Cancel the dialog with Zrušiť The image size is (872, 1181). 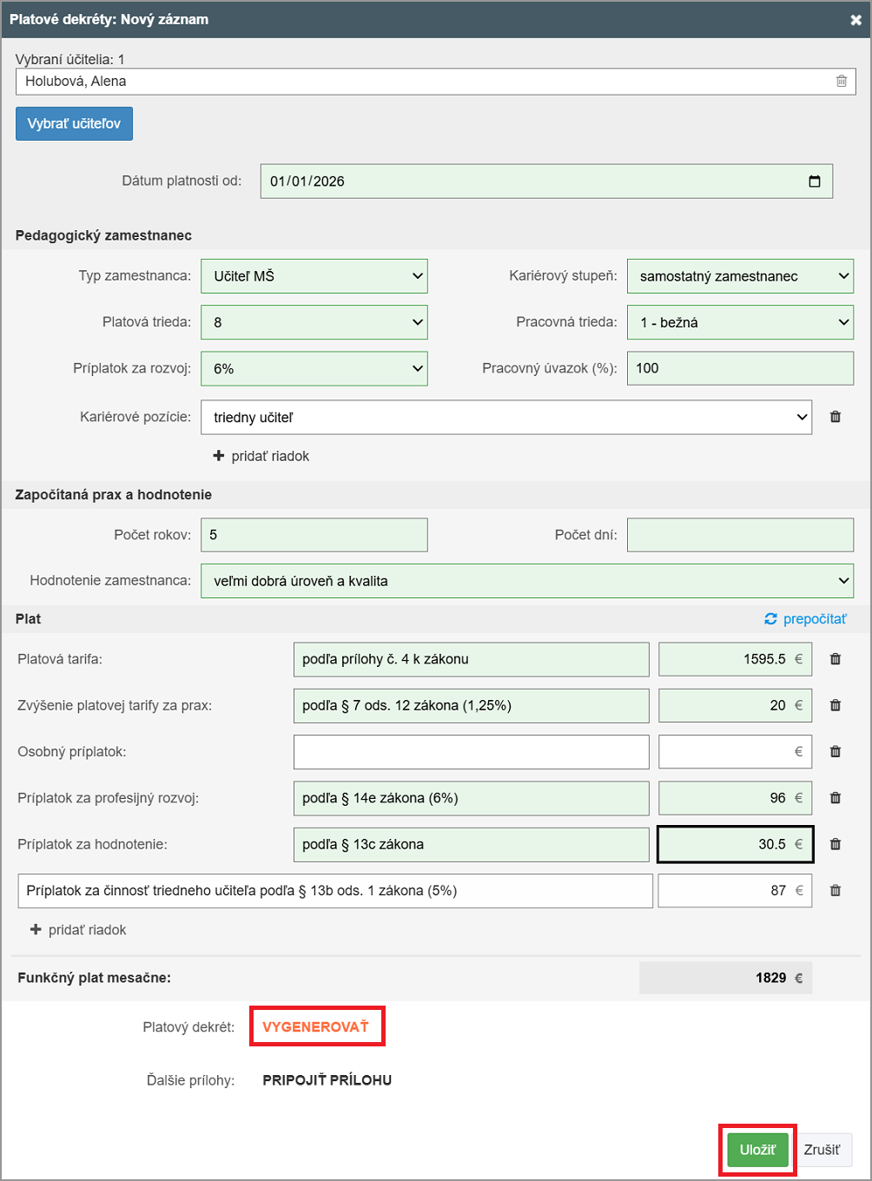point(822,1150)
